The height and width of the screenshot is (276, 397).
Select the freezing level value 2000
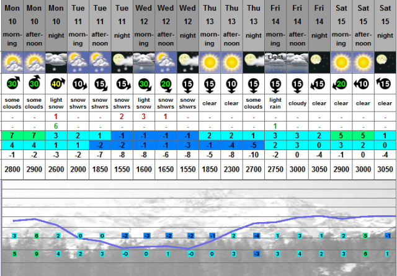[78, 169]
